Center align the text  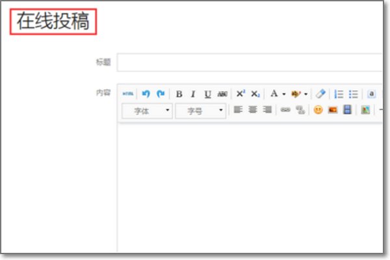pos(253,110)
